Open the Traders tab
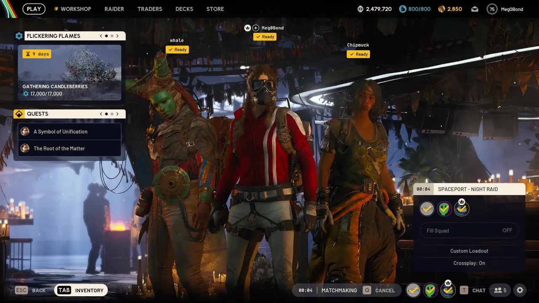Viewport: 539px width, 303px height. click(149, 9)
